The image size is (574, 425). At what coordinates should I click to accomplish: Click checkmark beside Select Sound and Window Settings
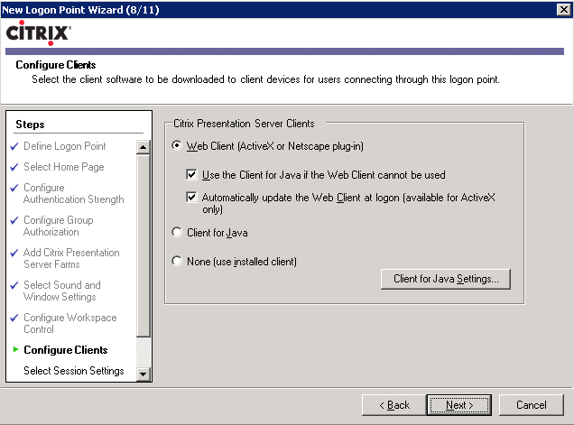point(14,285)
